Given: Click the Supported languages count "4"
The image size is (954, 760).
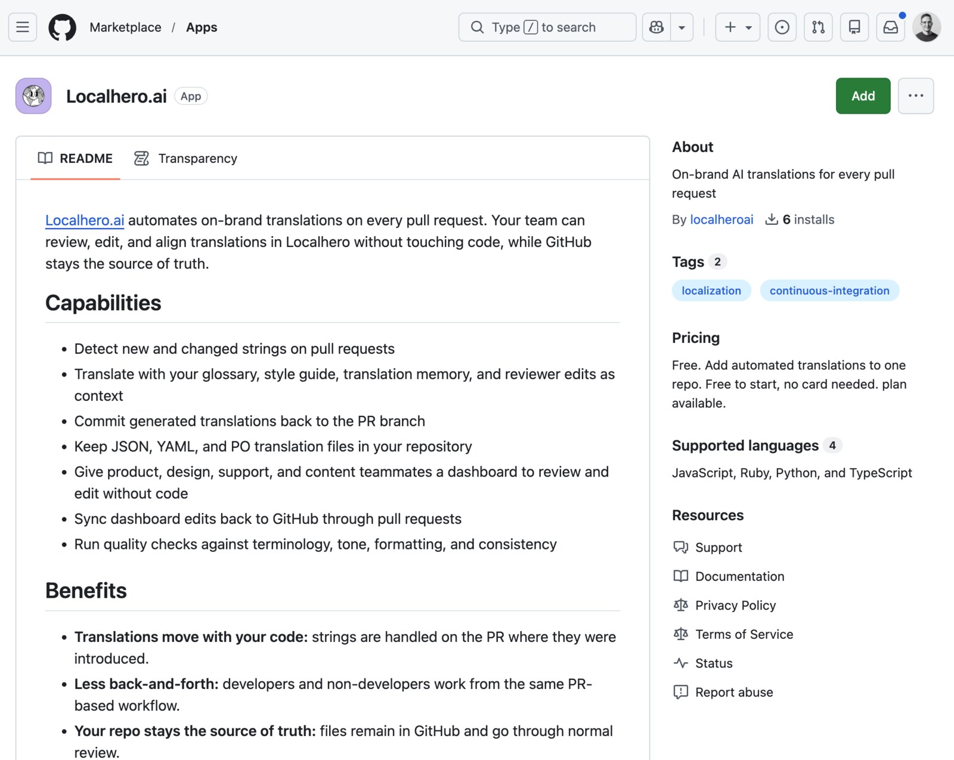Looking at the screenshot, I should 832,445.
